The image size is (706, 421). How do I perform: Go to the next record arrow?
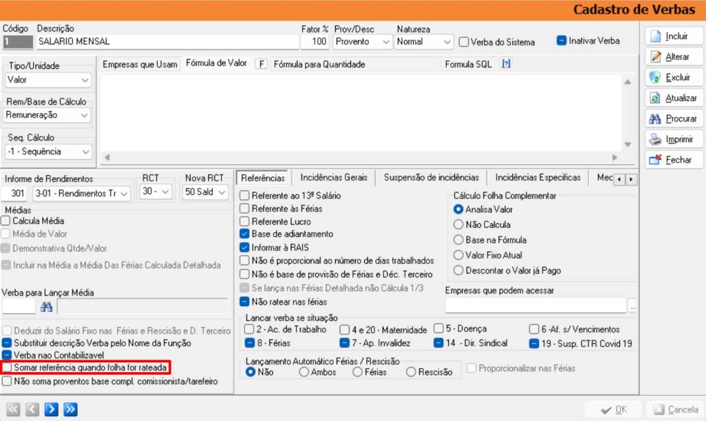pos(50,409)
